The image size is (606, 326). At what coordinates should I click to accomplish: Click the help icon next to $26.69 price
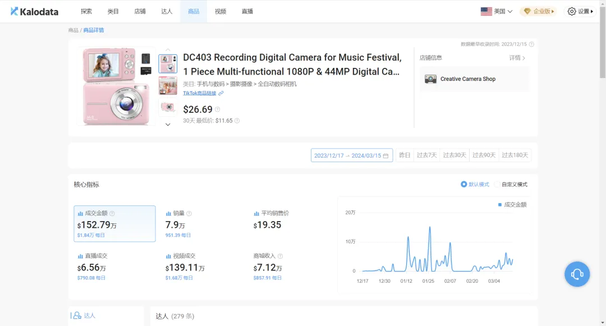218,109
